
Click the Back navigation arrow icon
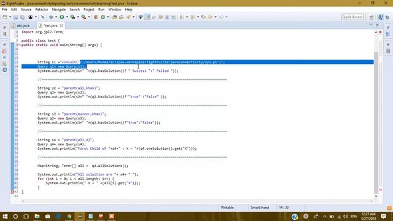(x=210, y=17)
